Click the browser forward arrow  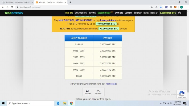pyautogui.click(x=7, y=7)
